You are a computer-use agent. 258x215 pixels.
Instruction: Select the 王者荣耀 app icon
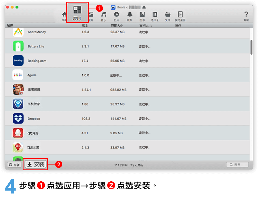pyautogui.click(x=18, y=90)
